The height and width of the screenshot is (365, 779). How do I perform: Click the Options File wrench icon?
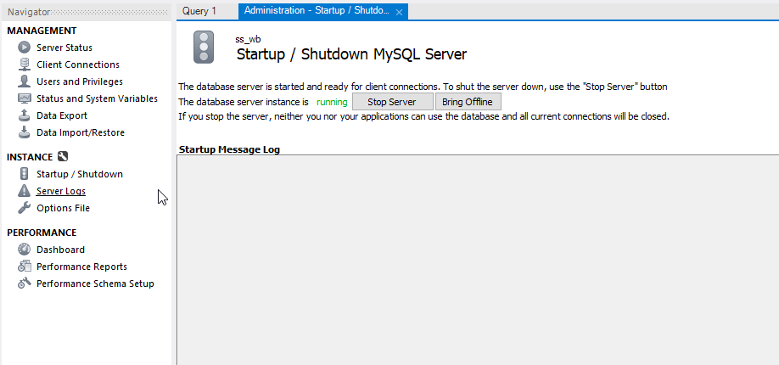(x=24, y=208)
